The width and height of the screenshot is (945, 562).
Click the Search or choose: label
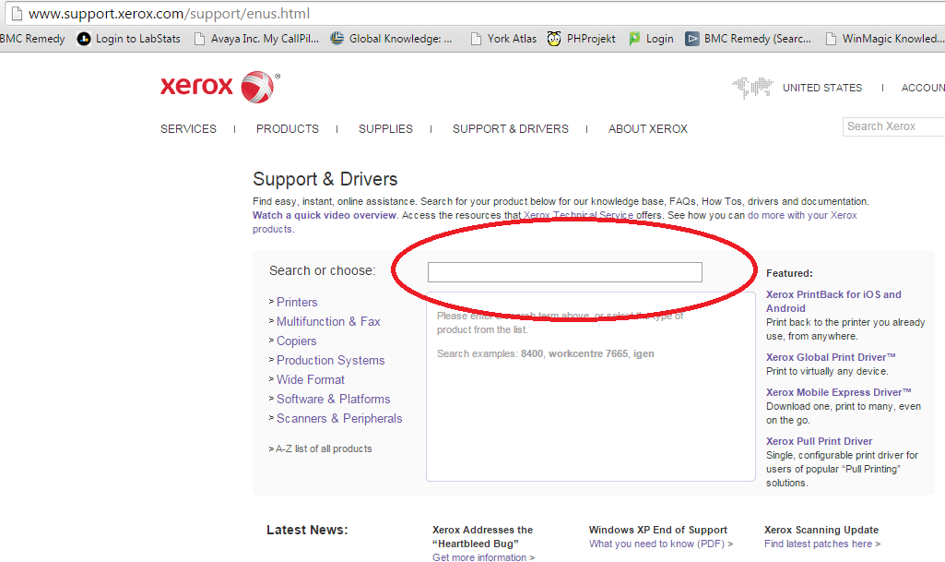322,270
